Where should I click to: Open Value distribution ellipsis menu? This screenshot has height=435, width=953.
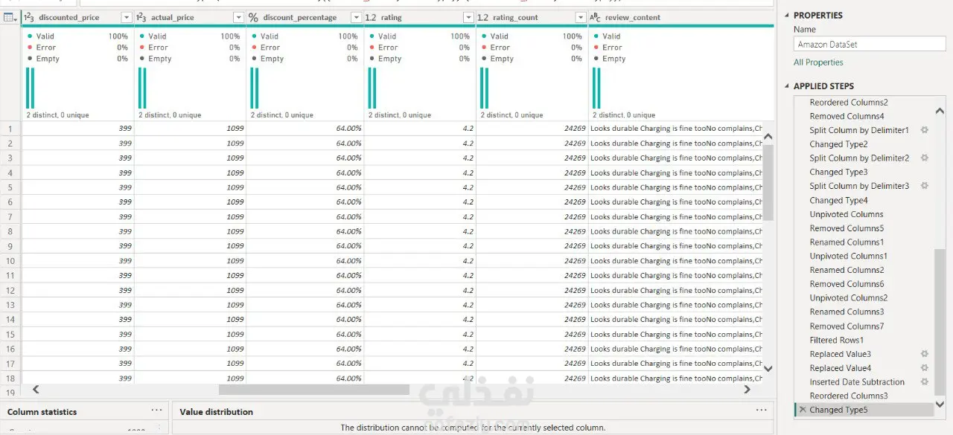pos(761,410)
